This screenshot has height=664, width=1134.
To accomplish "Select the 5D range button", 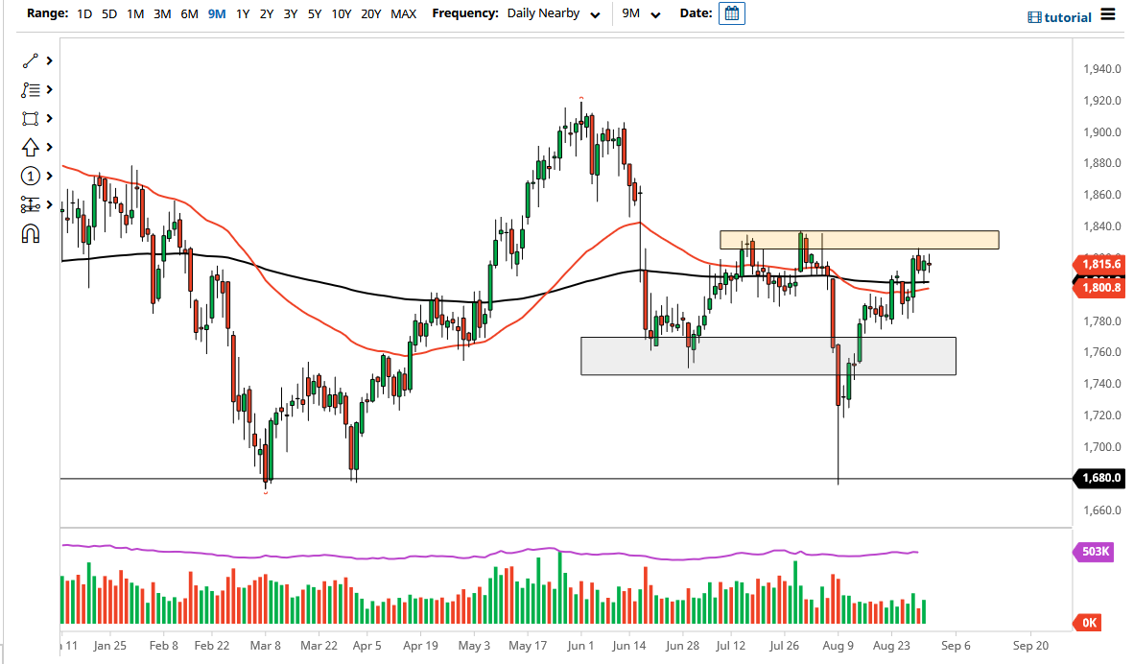I will pos(109,13).
